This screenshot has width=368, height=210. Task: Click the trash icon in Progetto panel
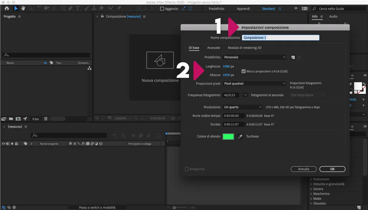(x=46, y=119)
